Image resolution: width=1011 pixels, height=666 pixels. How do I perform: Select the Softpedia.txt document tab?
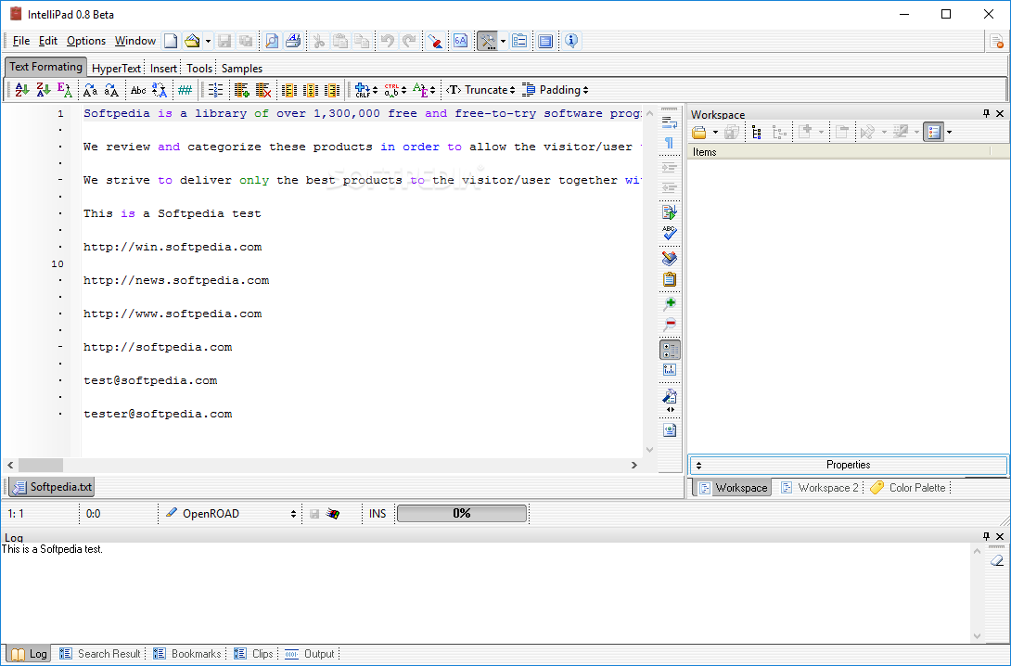click(x=52, y=487)
